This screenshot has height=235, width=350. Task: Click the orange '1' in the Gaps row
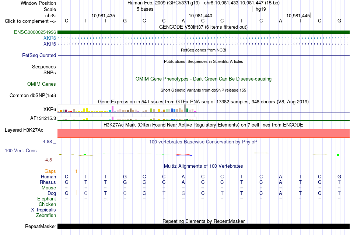[76, 171]
